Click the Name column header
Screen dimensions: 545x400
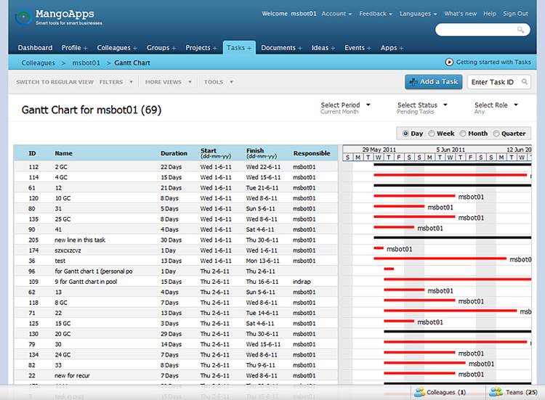[64, 153]
